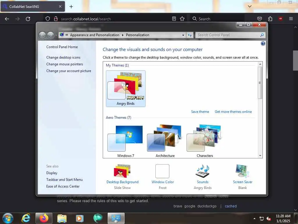This screenshot has height=224, width=298.
Task: Click the Control Panel search magnifier icon
Action: [x=262, y=35]
